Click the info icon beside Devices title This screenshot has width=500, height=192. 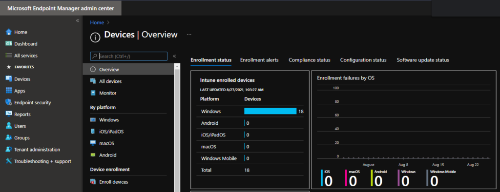pos(95,37)
